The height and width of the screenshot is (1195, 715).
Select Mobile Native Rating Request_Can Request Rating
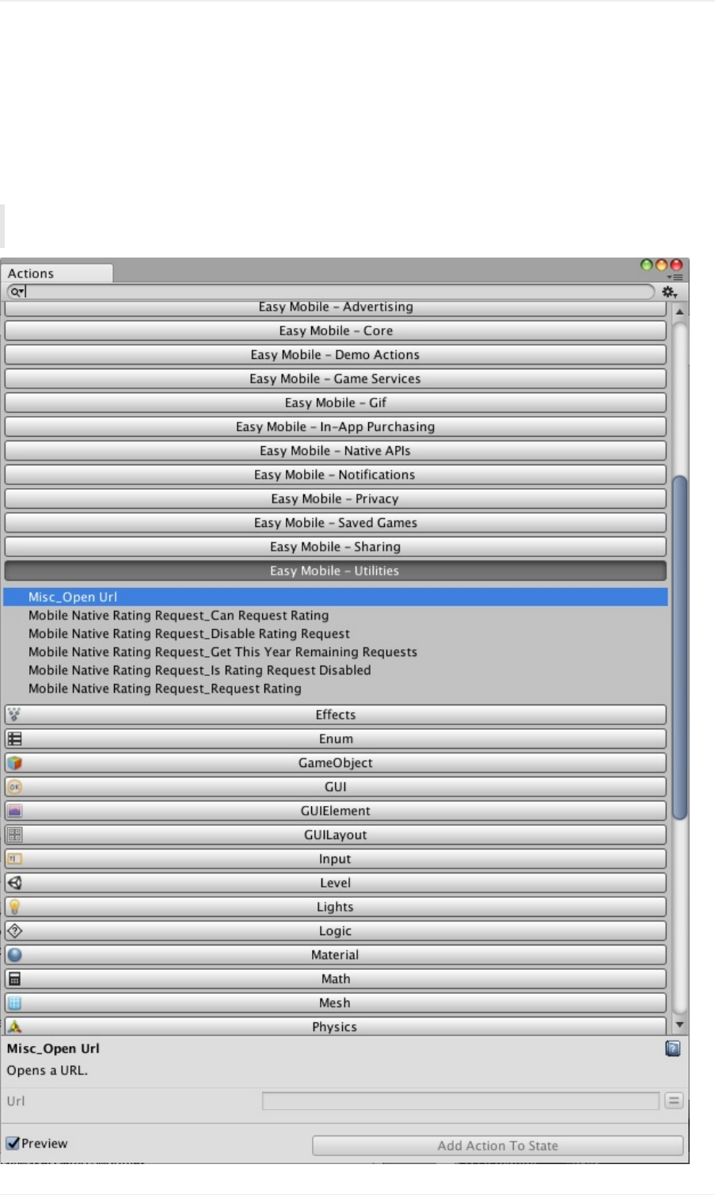click(179, 616)
